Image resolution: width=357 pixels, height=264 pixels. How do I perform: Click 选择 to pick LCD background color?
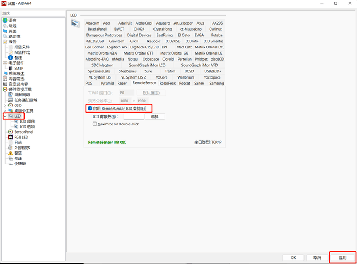[x=155, y=116]
